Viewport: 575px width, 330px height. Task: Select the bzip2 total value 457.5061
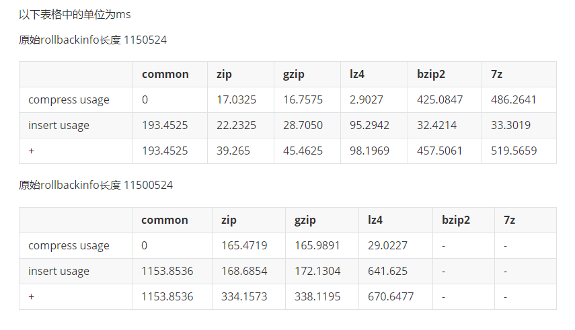440,151
